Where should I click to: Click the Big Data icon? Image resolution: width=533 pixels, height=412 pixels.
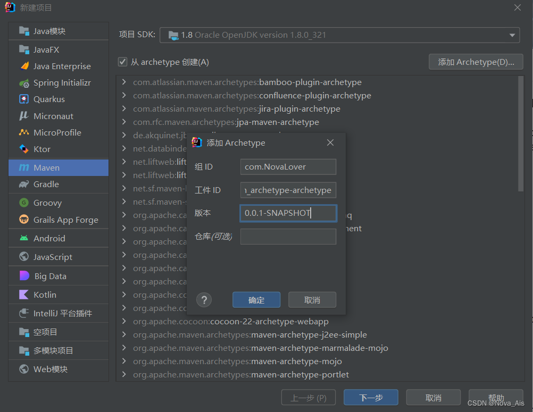pos(24,276)
